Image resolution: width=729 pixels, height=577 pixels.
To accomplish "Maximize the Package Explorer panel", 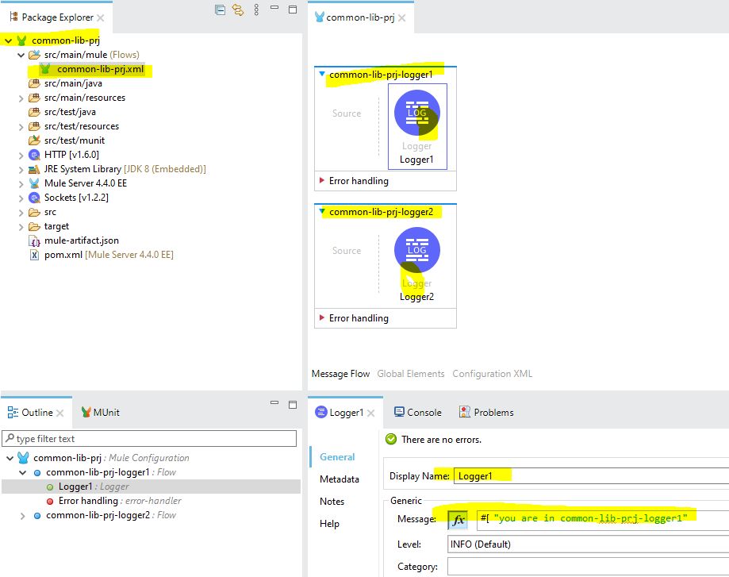I will [292, 10].
